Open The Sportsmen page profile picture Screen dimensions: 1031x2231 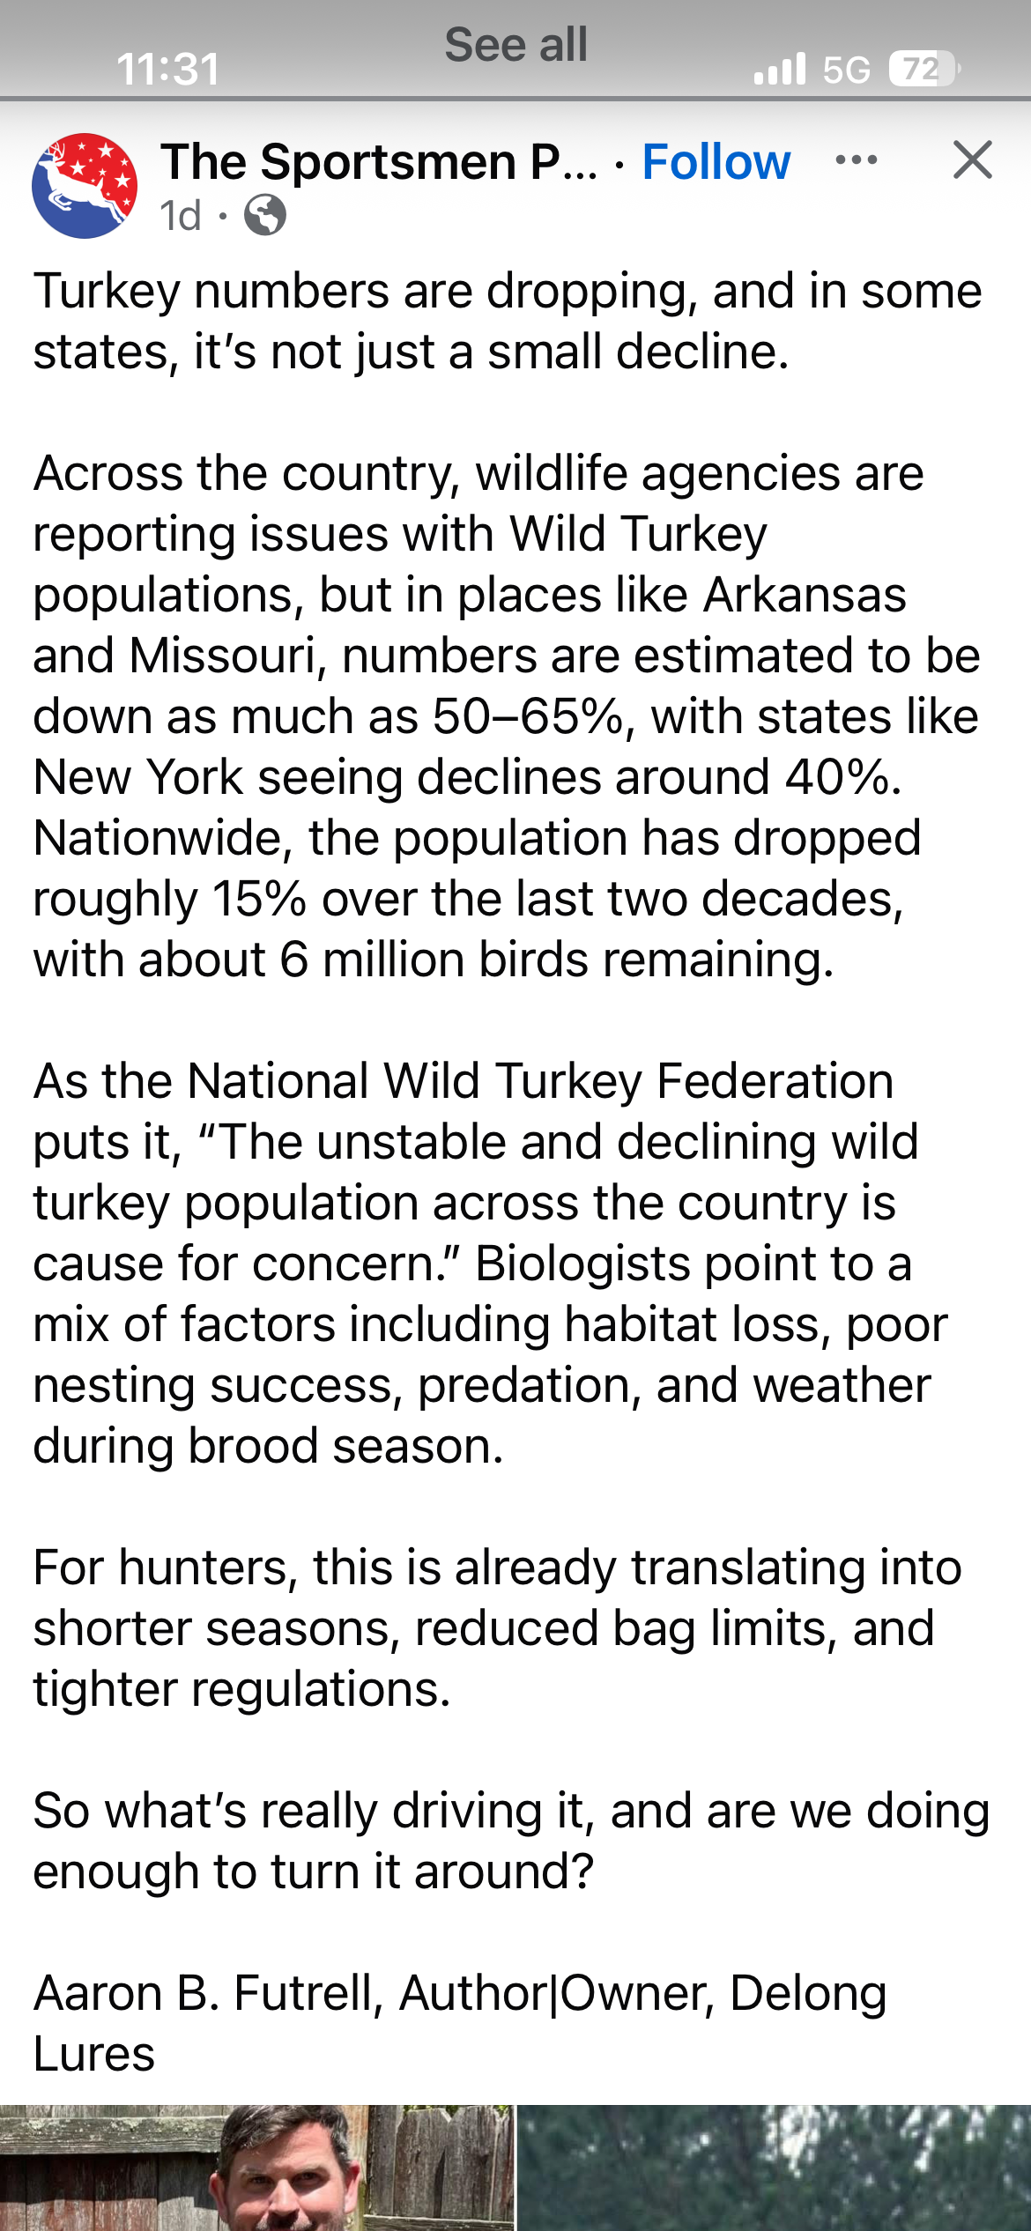(x=85, y=186)
